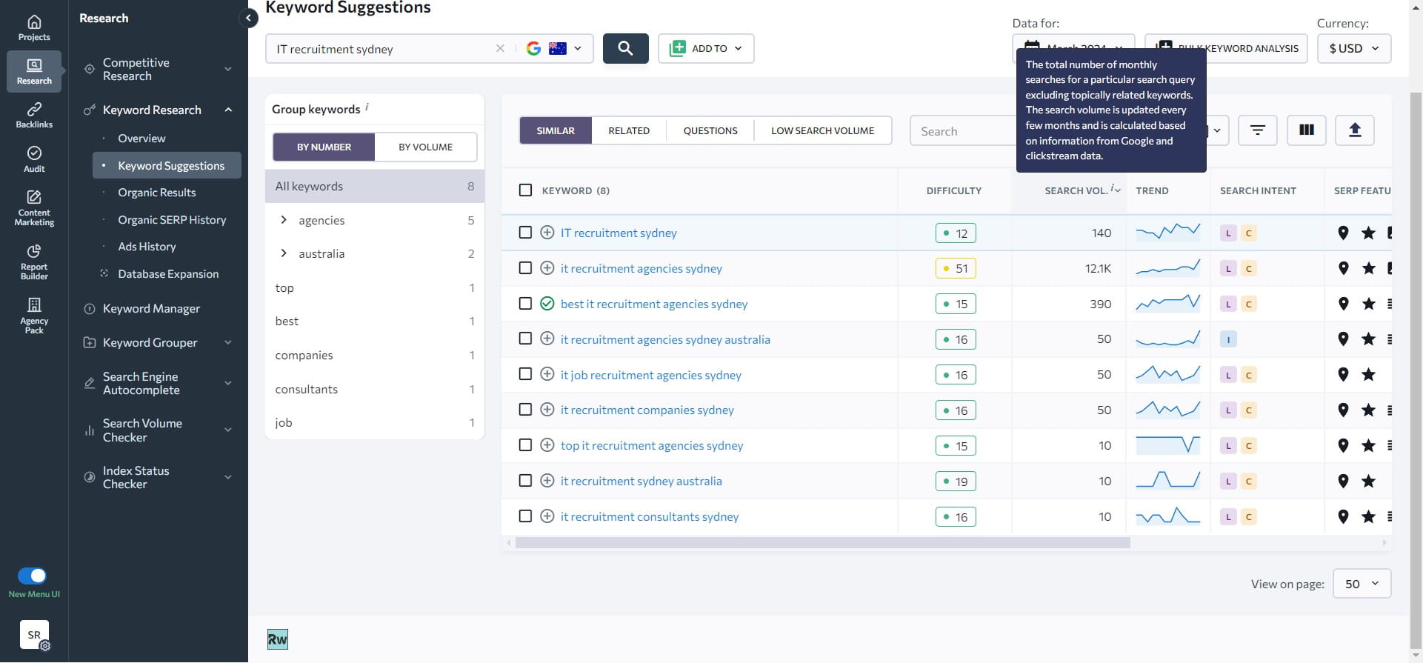Image resolution: width=1423 pixels, height=663 pixels.
Task: Check 'it recruitment agencies sydney' row checkbox
Action: coord(525,268)
